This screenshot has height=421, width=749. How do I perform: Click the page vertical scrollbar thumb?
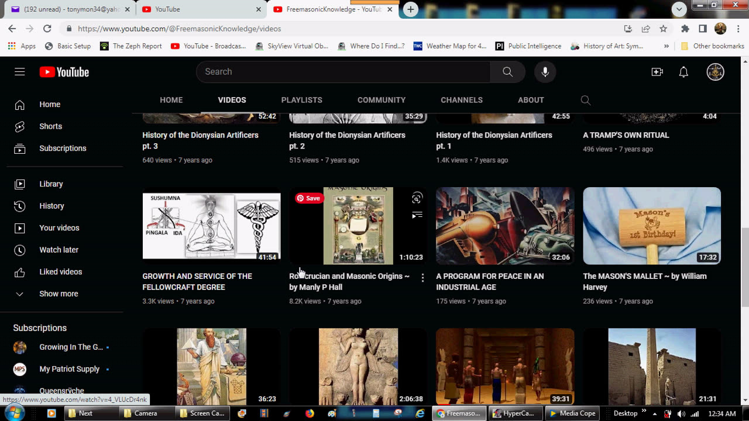(745, 267)
